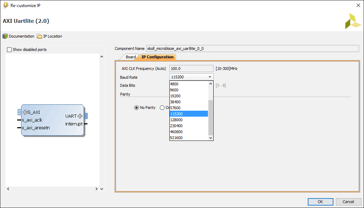Switch to the Board tab

130,57
